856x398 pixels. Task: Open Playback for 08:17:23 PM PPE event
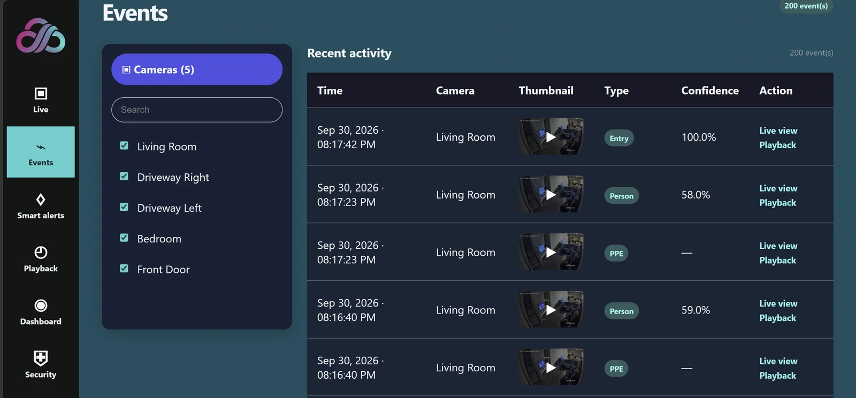click(778, 261)
